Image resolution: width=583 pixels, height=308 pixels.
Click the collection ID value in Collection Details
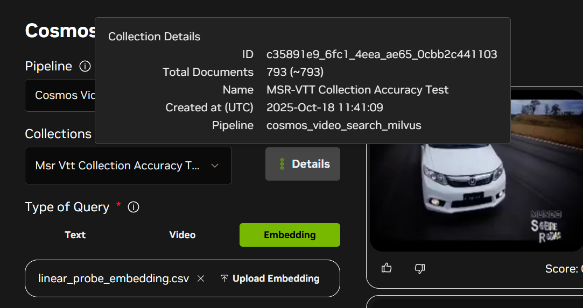(382, 54)
